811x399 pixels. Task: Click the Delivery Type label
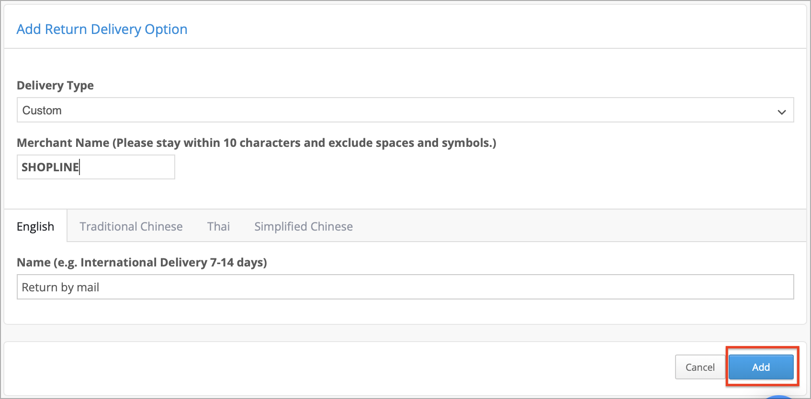(x=55, y=85)
